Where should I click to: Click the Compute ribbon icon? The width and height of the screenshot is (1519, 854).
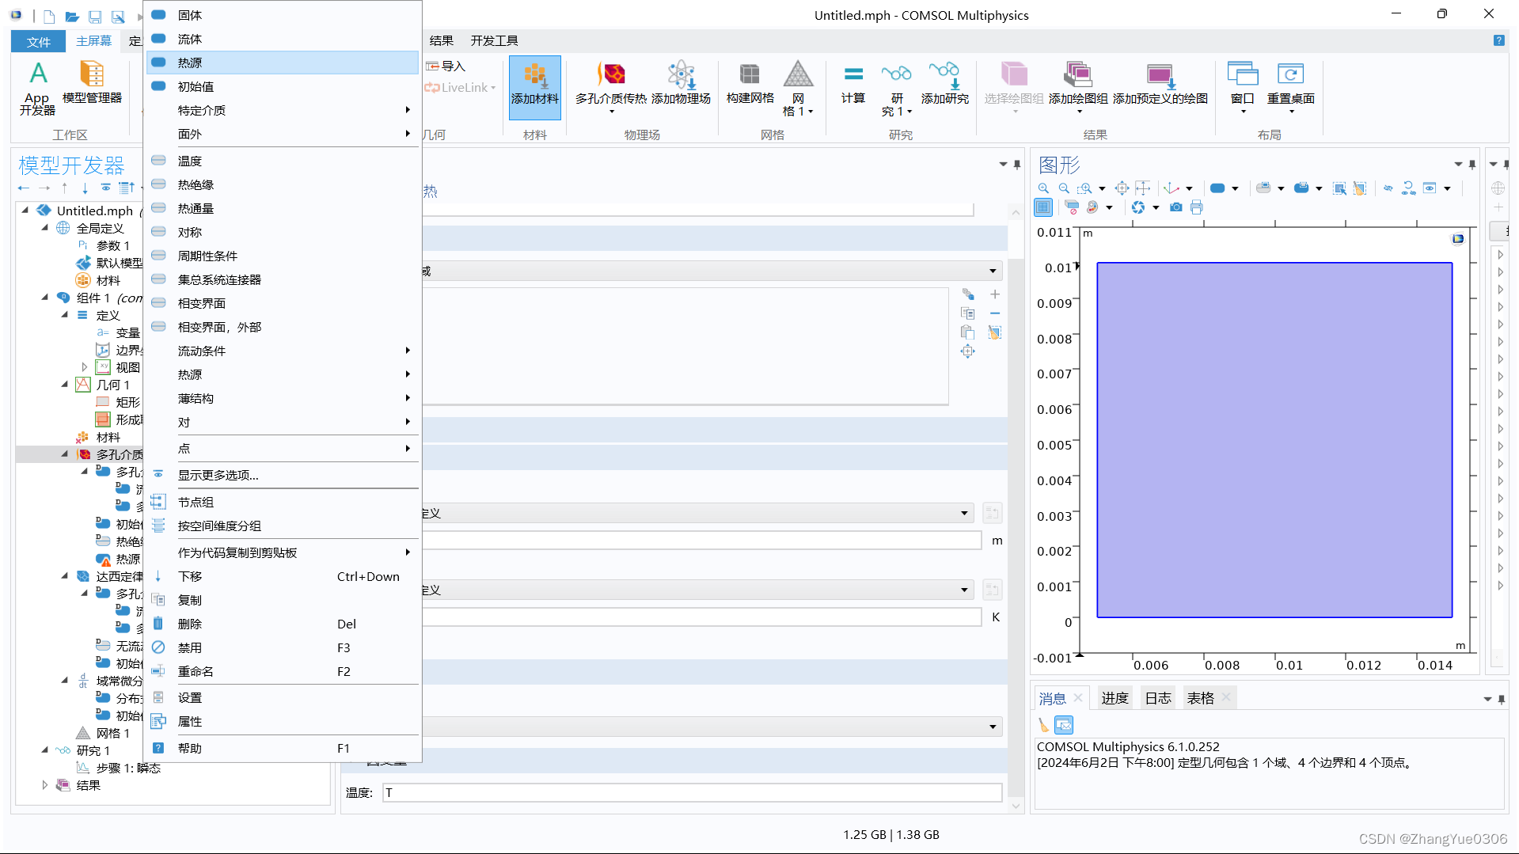pos(853,82)
